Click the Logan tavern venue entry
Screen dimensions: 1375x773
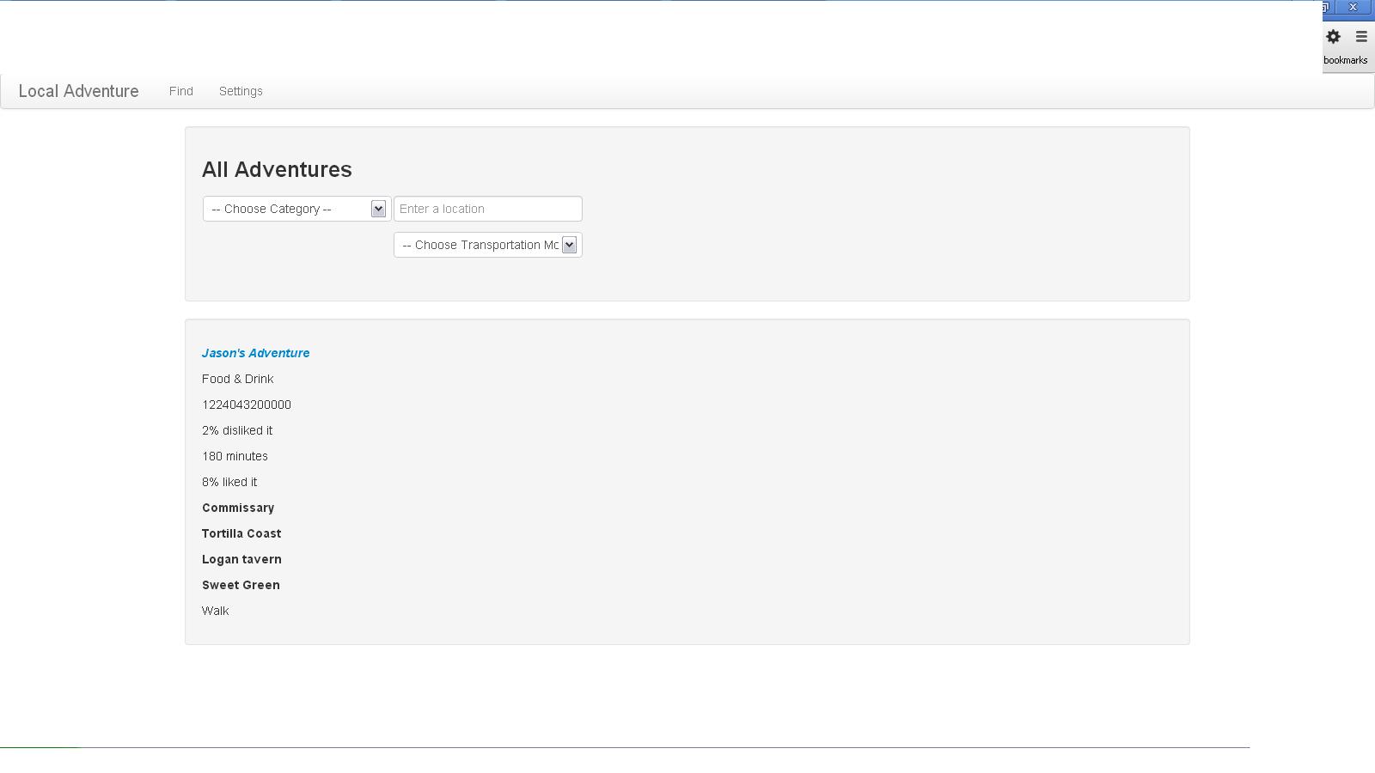point(241,559)
